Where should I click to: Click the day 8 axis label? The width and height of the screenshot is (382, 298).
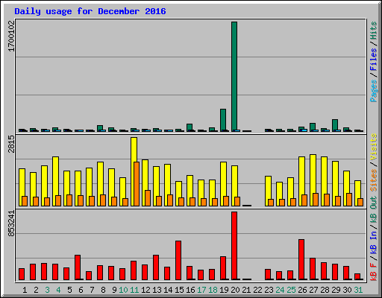(x=103, y=290)
